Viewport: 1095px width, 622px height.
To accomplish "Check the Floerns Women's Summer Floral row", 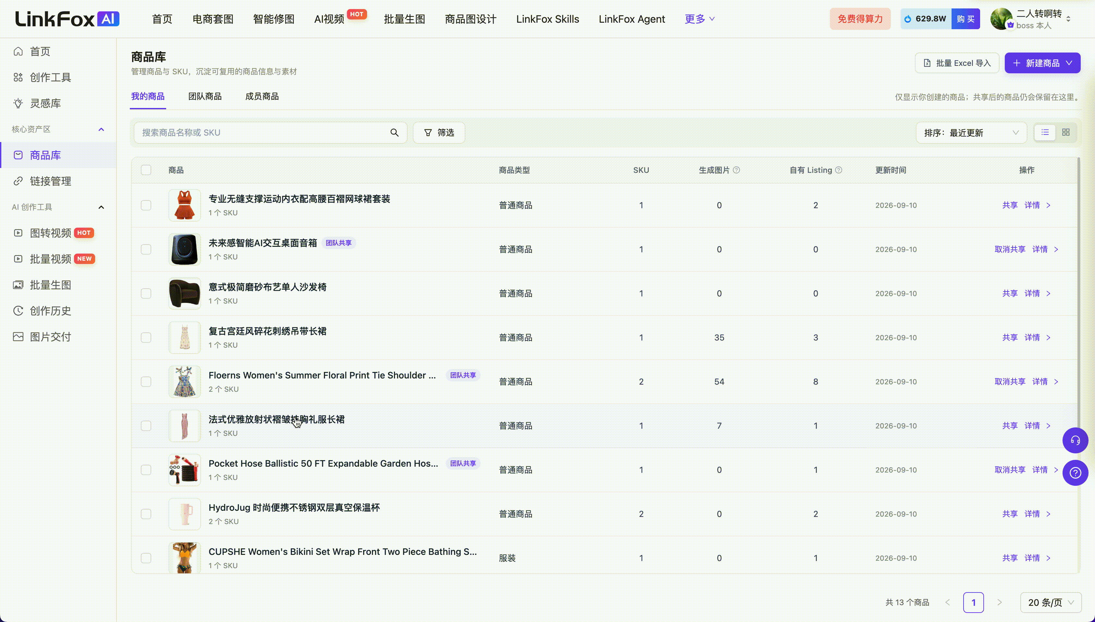I will tap(146, 381).
